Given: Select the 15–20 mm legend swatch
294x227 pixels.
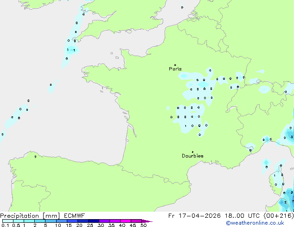Looking at the screenshot, I should pos(72,221).
